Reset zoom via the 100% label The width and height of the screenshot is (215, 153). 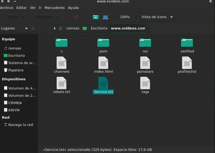point(125,17)
